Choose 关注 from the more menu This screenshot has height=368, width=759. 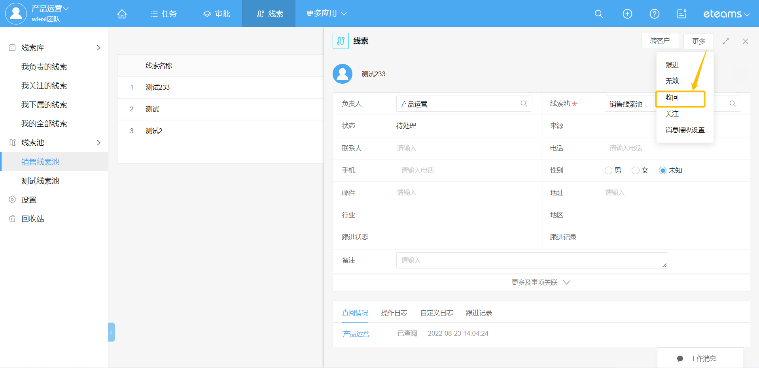coord(672,114)
